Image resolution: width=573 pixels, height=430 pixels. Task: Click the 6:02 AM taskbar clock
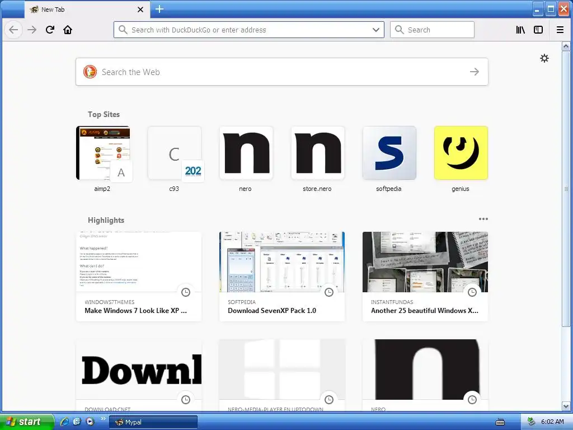552,422
